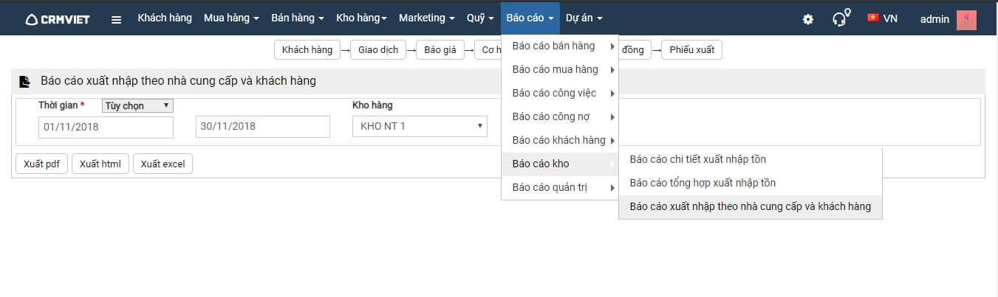This screenshot has width=998, height=297.
Task: Expand the Bán hàng dropdown menu
Action: click(x=298, y=18)
